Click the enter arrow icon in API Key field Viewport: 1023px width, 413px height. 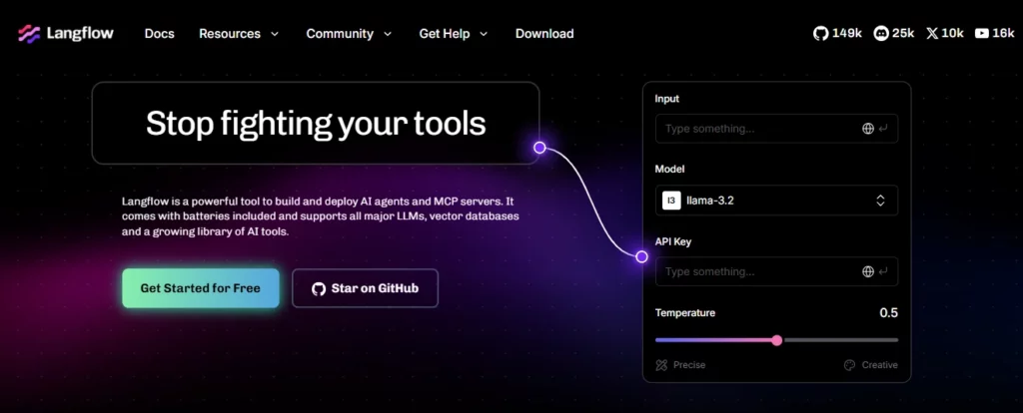(883, 271)
